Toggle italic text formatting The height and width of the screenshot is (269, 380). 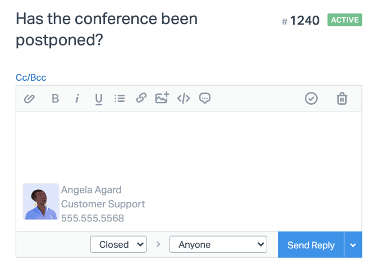click(x=77, y=99)
